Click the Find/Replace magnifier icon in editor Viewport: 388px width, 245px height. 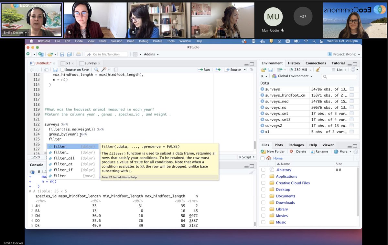(96, 70)
